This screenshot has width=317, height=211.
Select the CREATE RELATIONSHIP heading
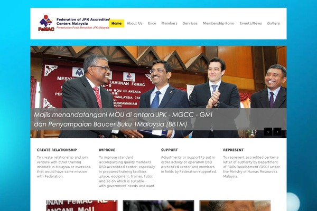(57, 150)
